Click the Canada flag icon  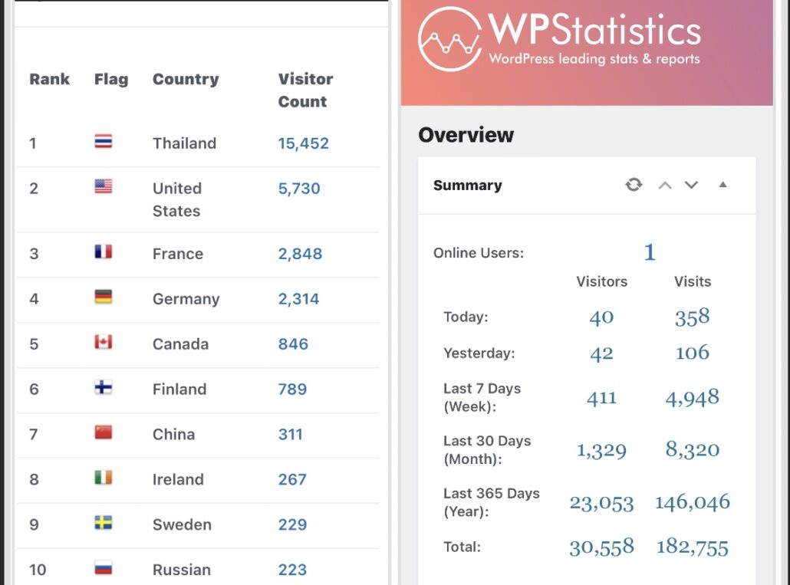[104, 343]
